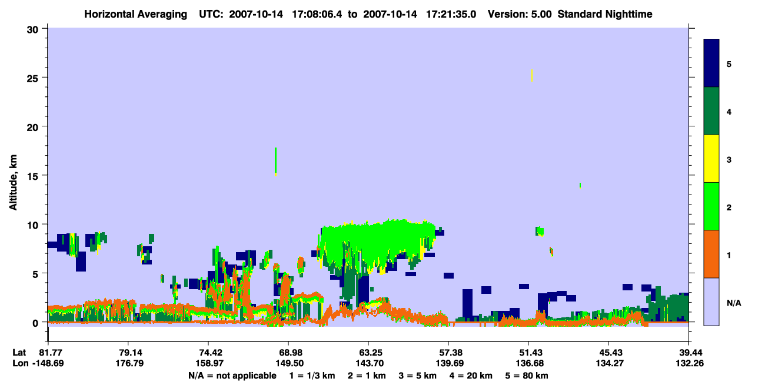The height and width of the screenshot is (392, 765).
Task: Click the y-axis tick label 30
Action: click(x=34, y=28)
